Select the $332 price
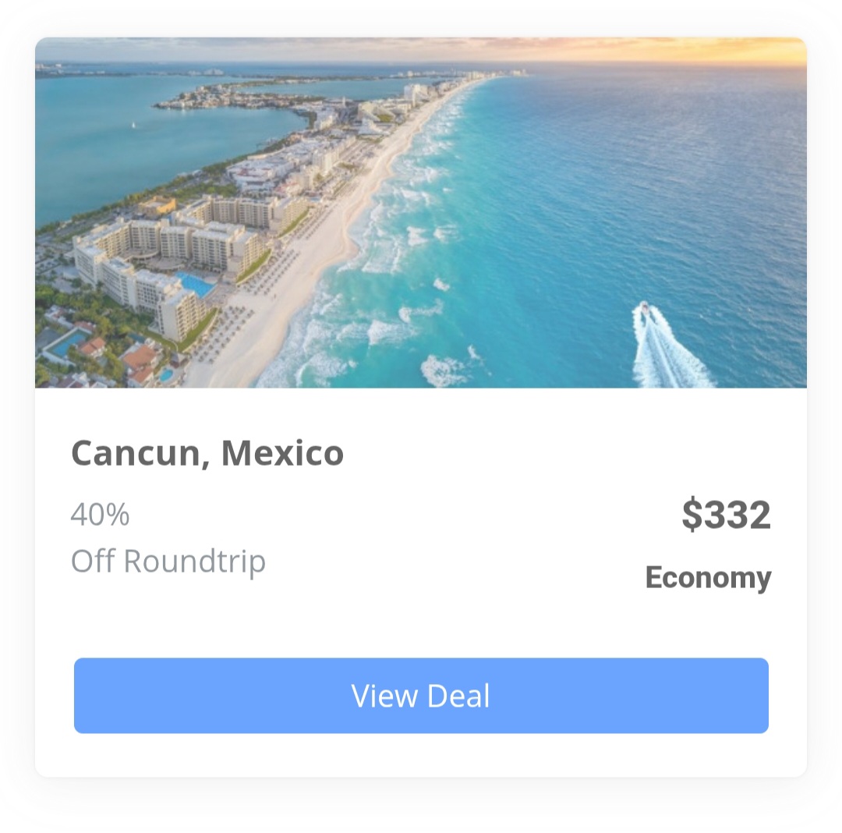The height and width of the screenshot is (833, 842). [x=726, y=515]
